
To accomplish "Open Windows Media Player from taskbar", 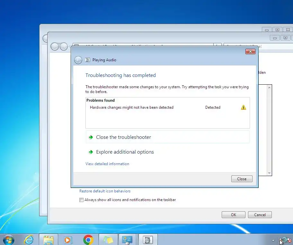I will coord(68,240).
